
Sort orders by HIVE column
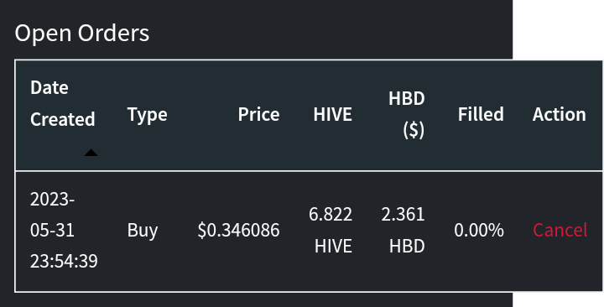click(x=332, y=114)
